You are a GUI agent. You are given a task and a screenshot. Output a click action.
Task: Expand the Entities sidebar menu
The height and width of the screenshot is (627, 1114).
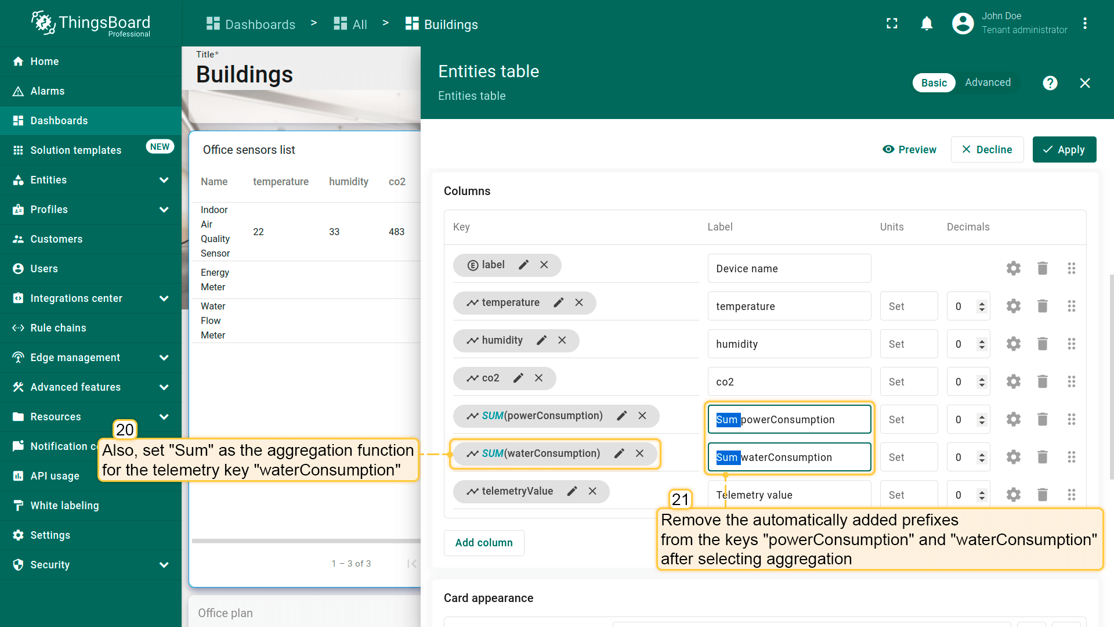tap(164, 180)
